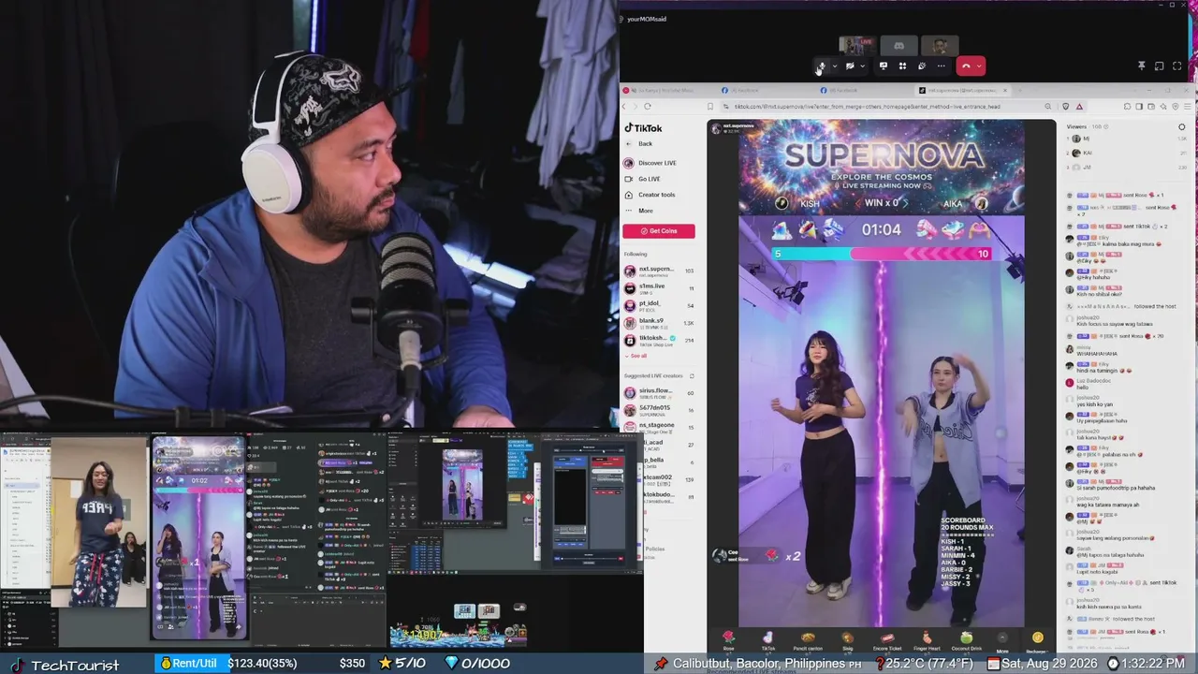This screenshot has width=1198, height=674.
Task: Go back in the browser
Action: click(623, 107)
